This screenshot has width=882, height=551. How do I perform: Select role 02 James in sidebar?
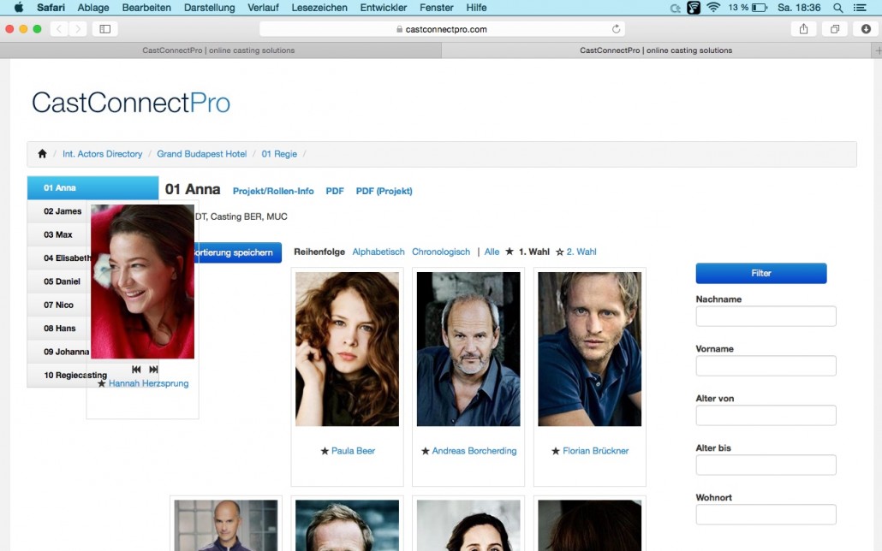(x=63, y=211)
